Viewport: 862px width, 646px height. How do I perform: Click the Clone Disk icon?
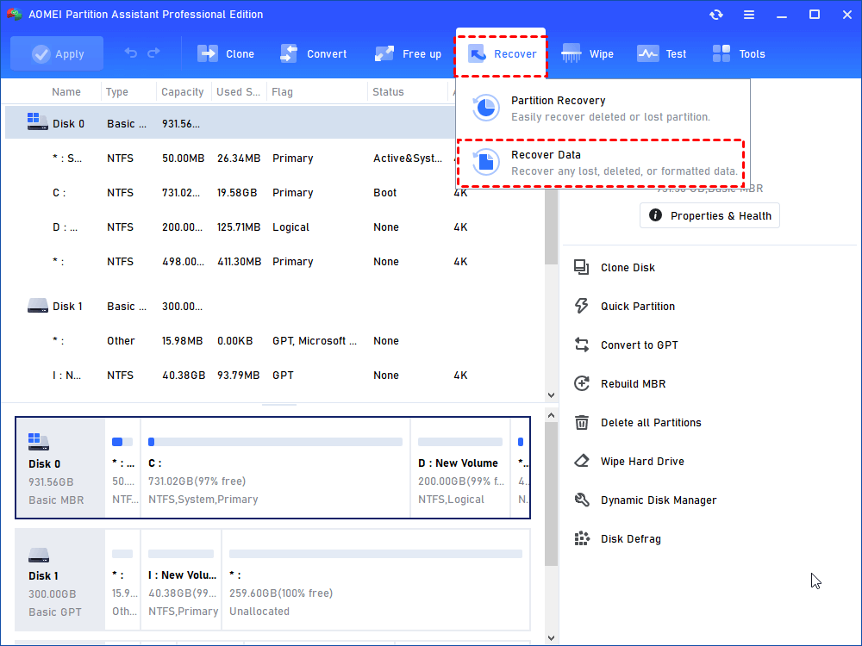click(582, 268)
